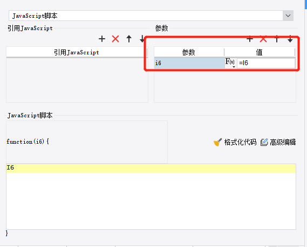Click the broom icon for code formatting
Screen dimensions: 307x247
(x=217, y=142)
